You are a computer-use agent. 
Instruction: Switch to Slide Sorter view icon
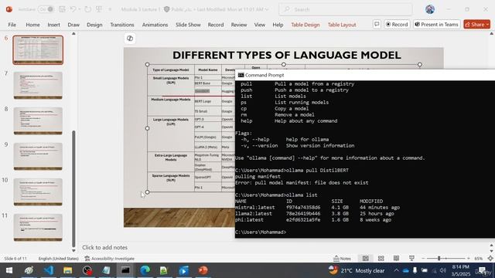point(381,259)
